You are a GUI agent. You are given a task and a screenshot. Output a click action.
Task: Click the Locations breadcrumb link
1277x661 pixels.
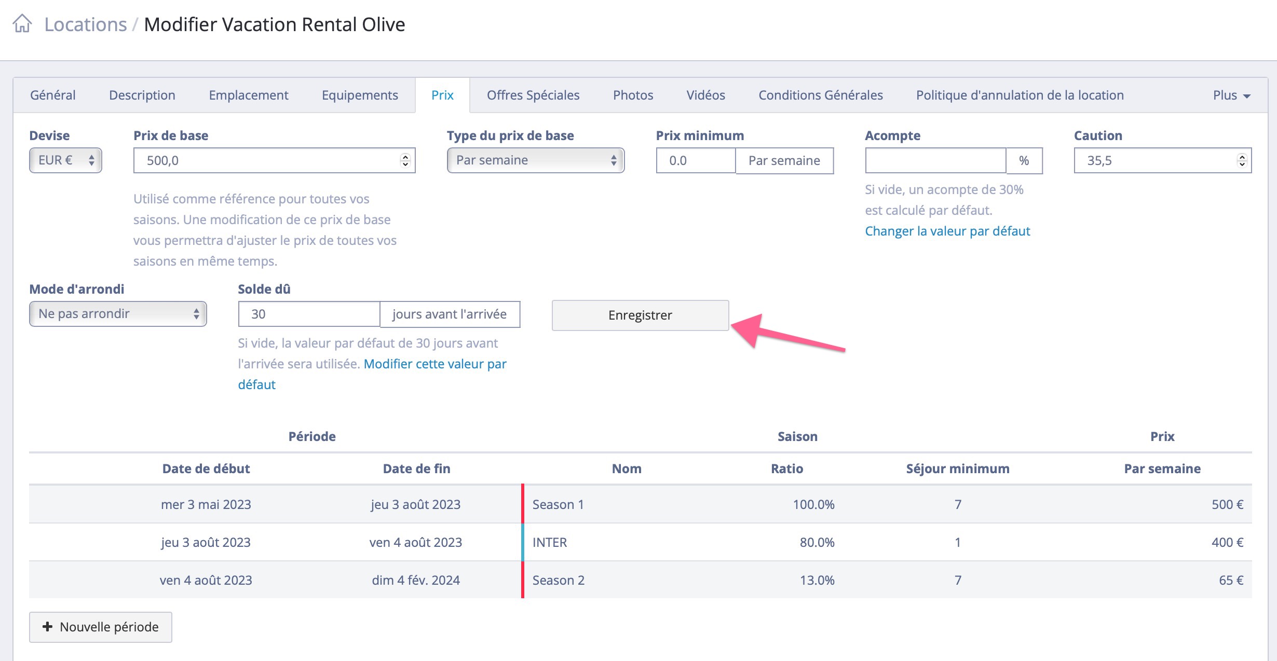(x=86, y=24)
